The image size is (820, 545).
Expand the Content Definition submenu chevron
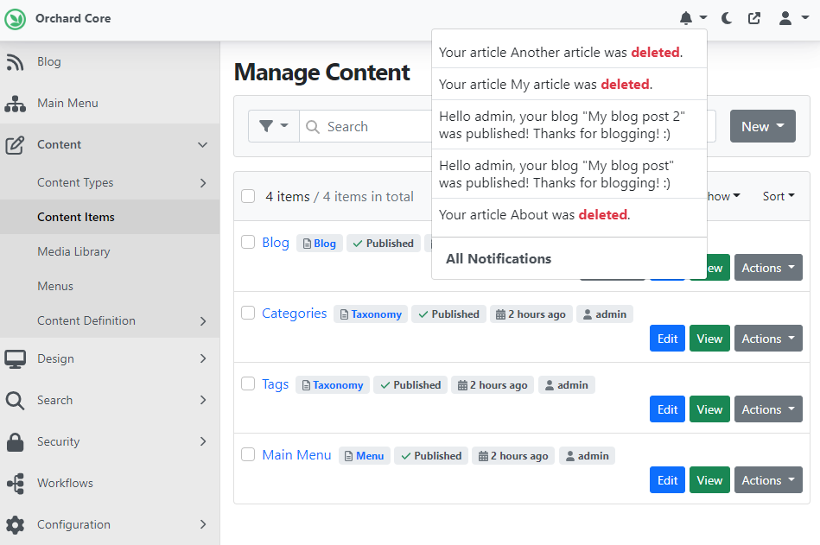(203, 320)
